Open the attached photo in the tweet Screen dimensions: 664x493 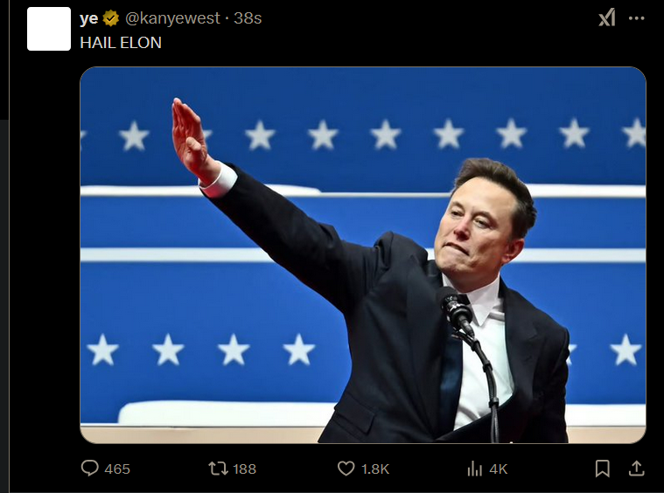pyautogui.click(x=363, y=255)
